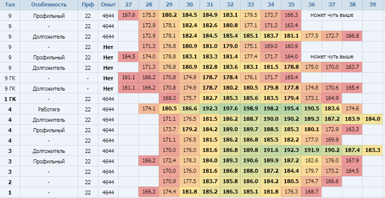Select the age 33 column header
385x198 pixels.
click(x=251, y=4)
